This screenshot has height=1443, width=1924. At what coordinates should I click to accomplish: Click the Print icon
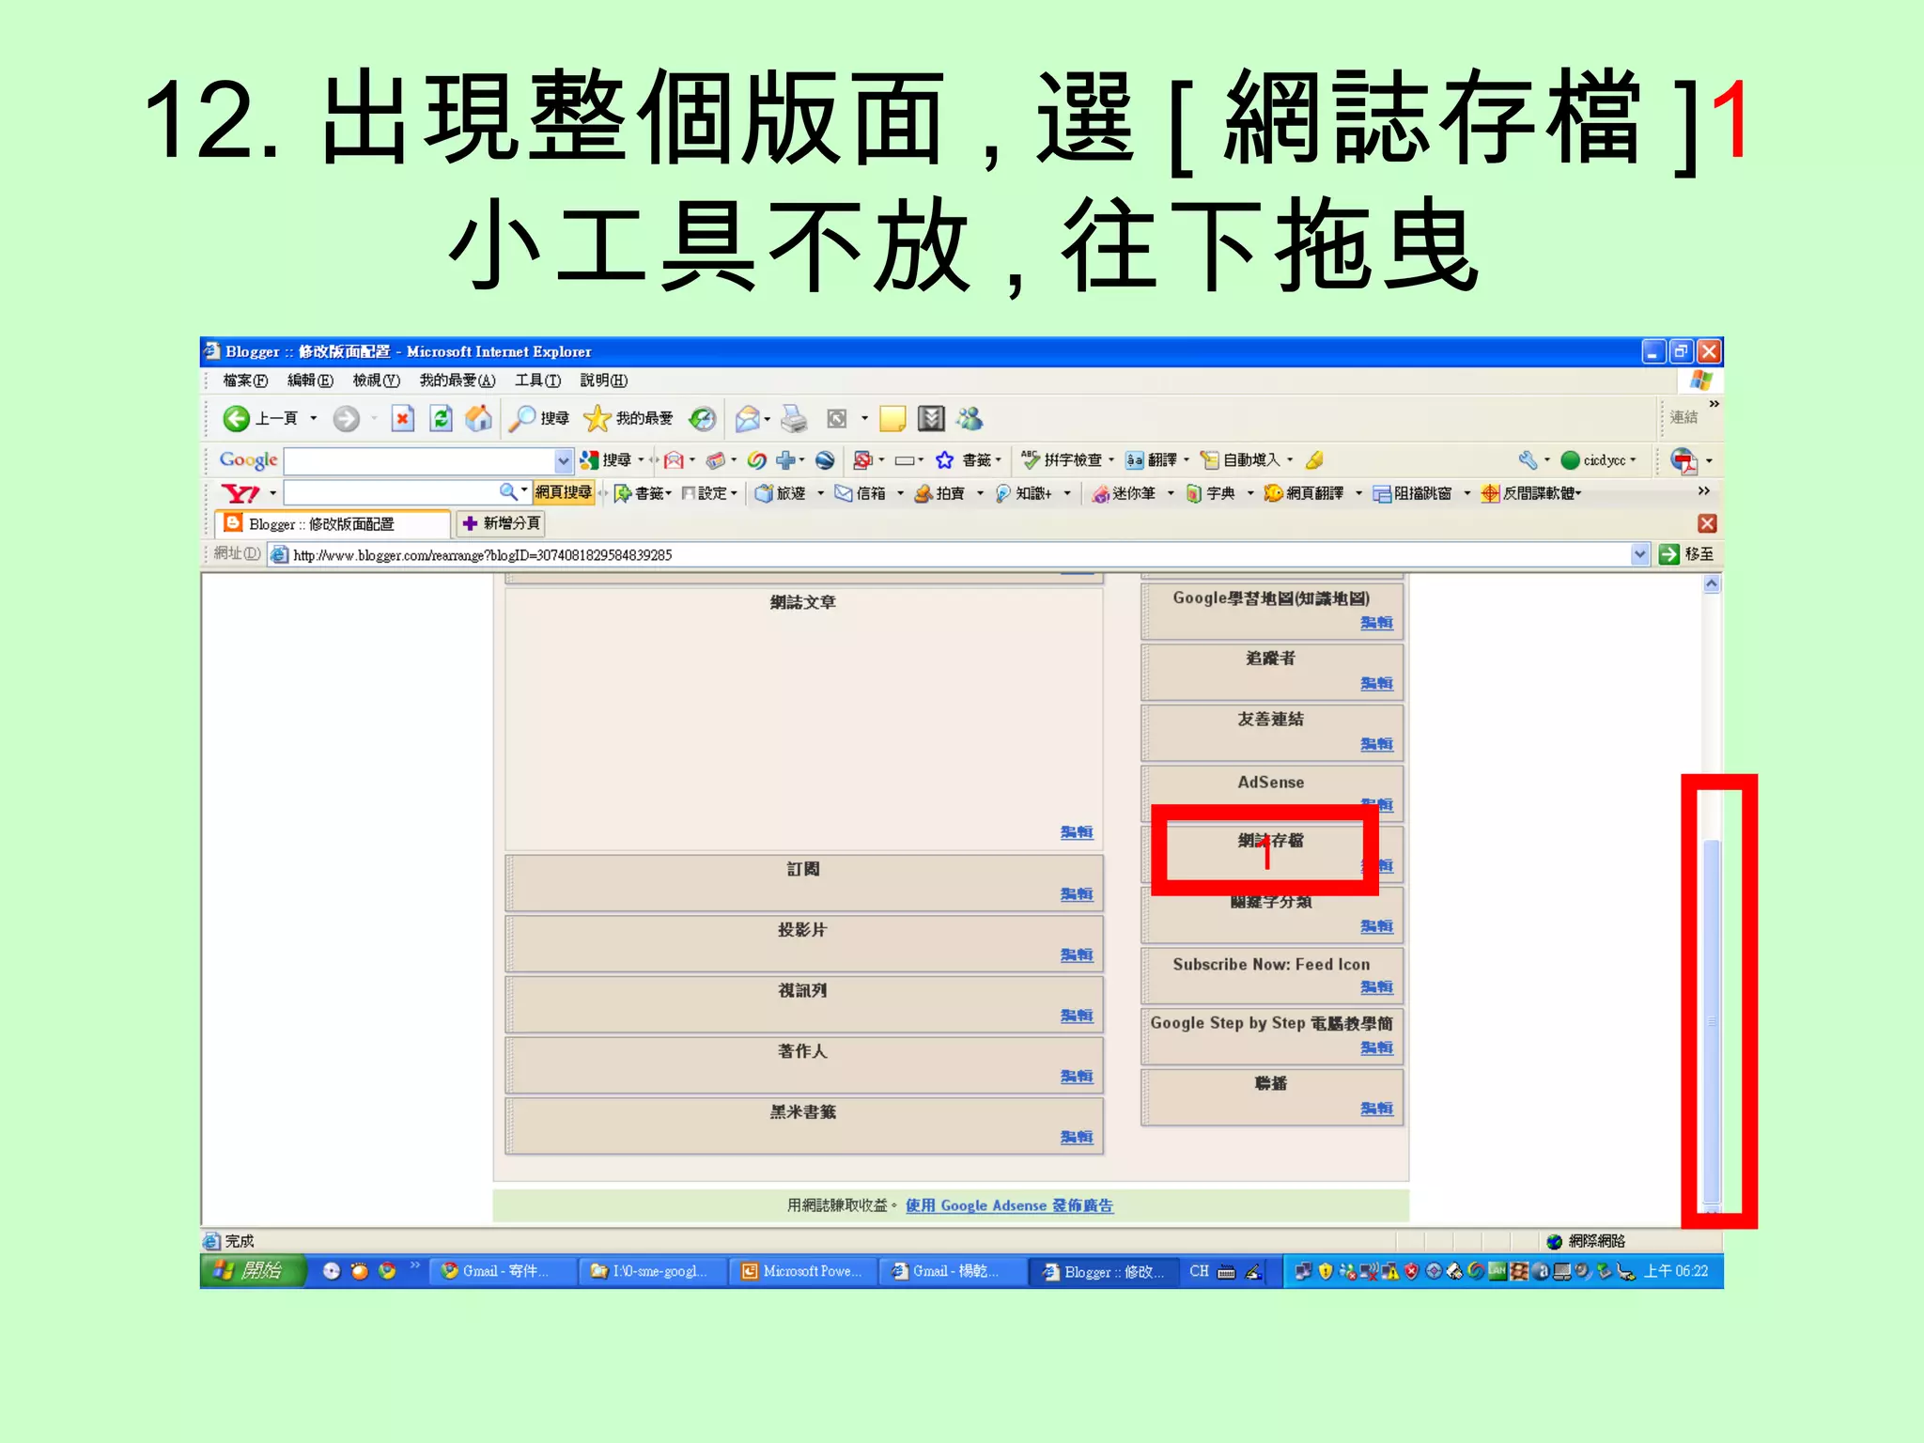(x=795, y=419)
